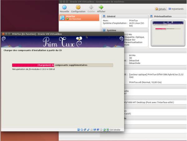Click the Oracle VM VirtualBox manager title bar
Viewport: 187px width, 141px height.
pos(123,2)
